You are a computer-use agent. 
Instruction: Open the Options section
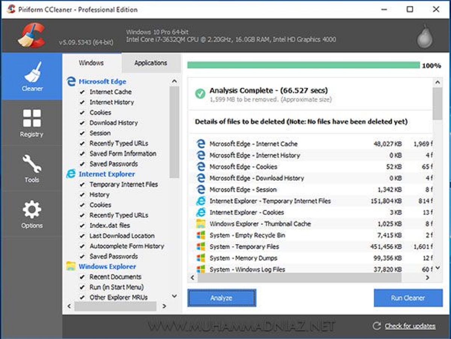(x=32, y=214)
